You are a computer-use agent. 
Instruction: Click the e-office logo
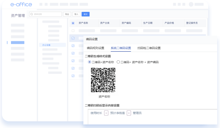[21, 4]
